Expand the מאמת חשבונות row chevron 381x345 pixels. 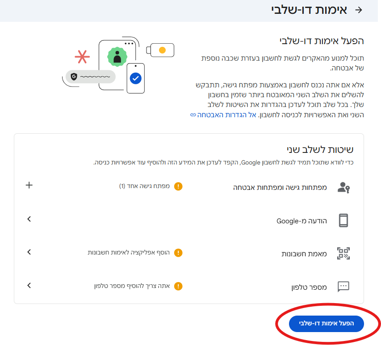29,252
